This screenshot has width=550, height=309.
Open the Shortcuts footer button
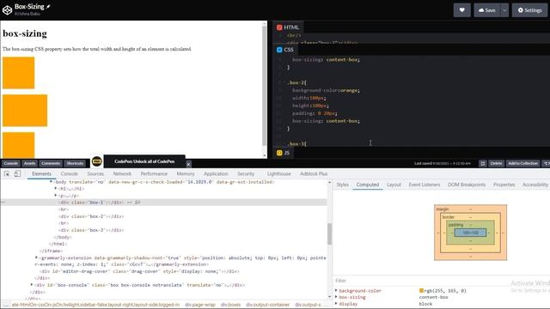click(75, 163)
